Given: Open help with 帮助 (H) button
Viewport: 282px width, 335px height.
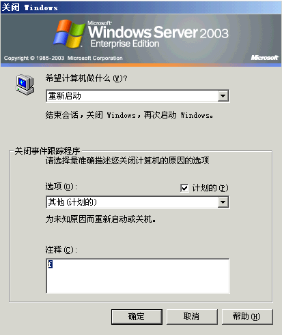Looking at the screenshot, I should tap(247, 317).
